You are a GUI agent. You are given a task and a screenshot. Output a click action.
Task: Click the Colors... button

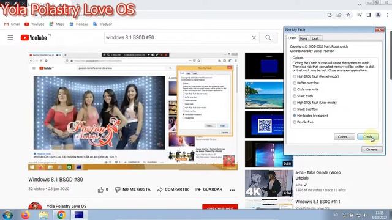tap(344, 137)
